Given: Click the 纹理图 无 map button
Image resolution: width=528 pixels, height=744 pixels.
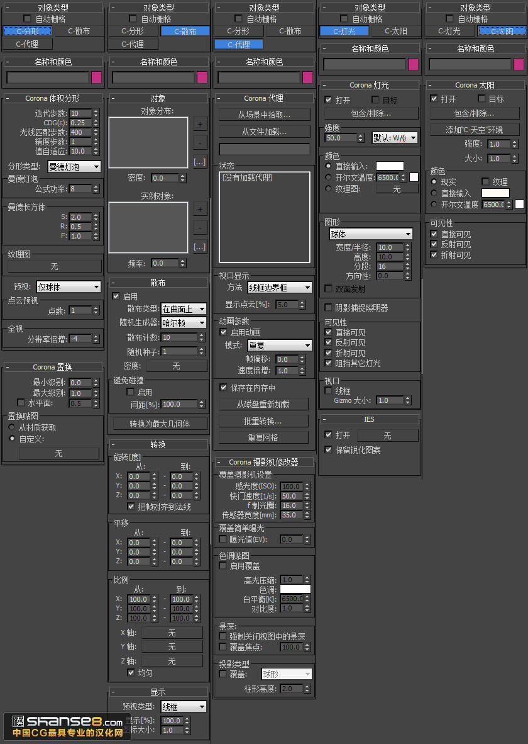Looking at the screenshot, I should (x=55, y=267).
